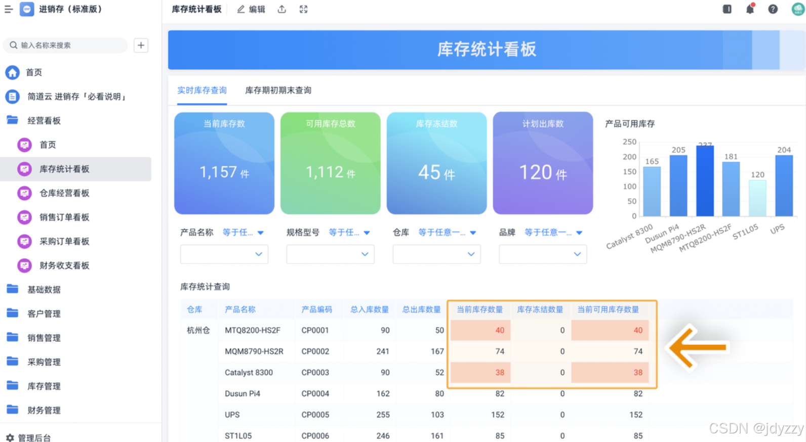806x442 pixels.
Task: Expand the 基础数据 folder
Action: click(33, 289)
